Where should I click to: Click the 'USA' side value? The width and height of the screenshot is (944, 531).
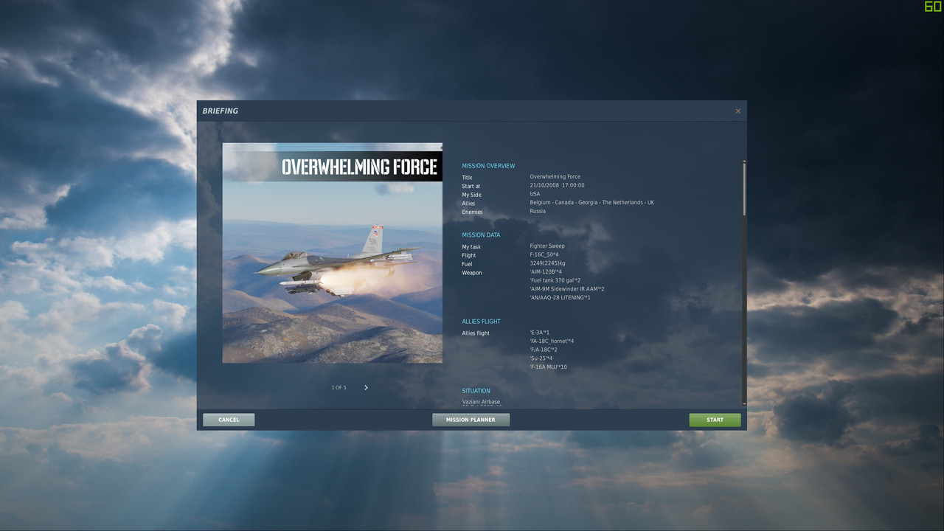[x=535, y=194]
